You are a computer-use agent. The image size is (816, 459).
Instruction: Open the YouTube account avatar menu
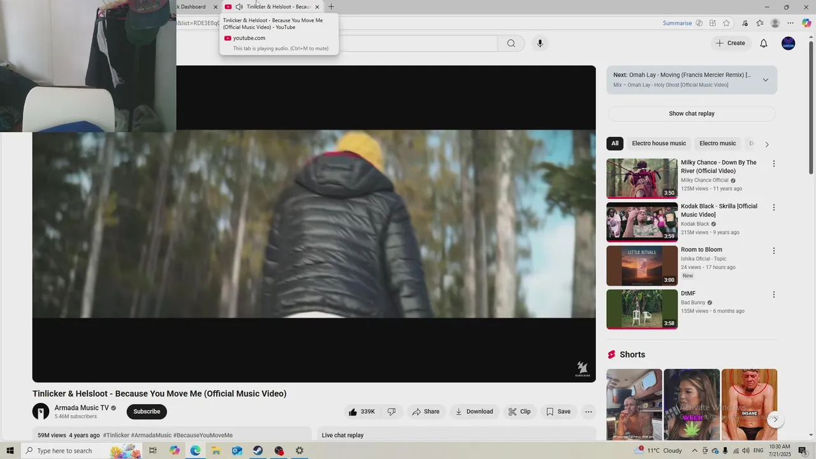pyautogui.click(x=789, y=43)
